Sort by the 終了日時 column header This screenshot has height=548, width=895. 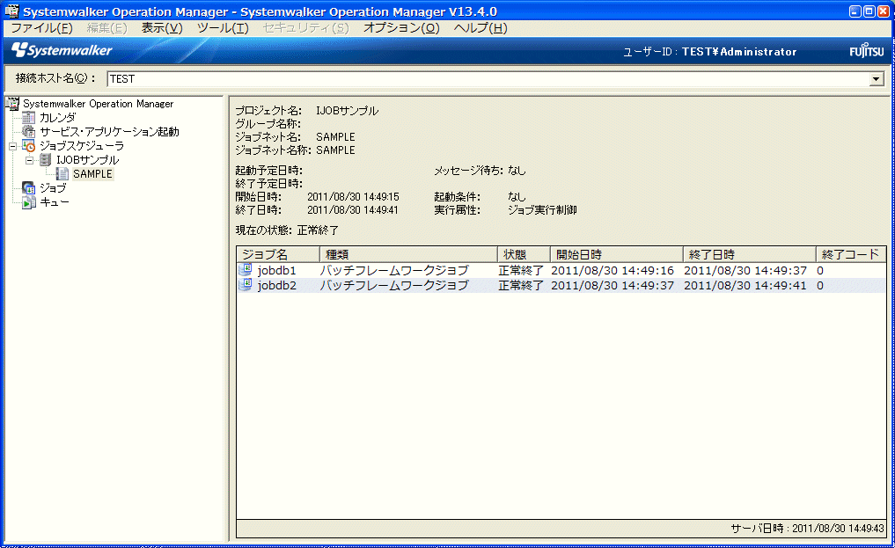coord(750,254)
